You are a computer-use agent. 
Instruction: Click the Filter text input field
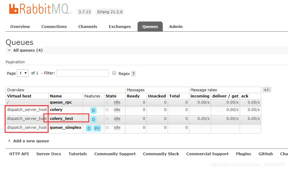point(82,73)
